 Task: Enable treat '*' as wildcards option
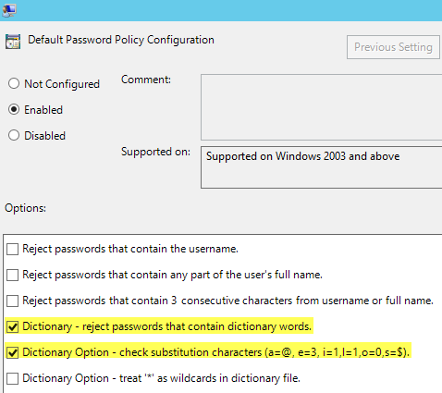12,378
